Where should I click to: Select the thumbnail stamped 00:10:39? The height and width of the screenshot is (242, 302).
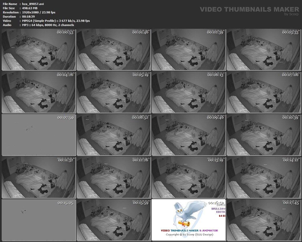click(x=264, y=135)
